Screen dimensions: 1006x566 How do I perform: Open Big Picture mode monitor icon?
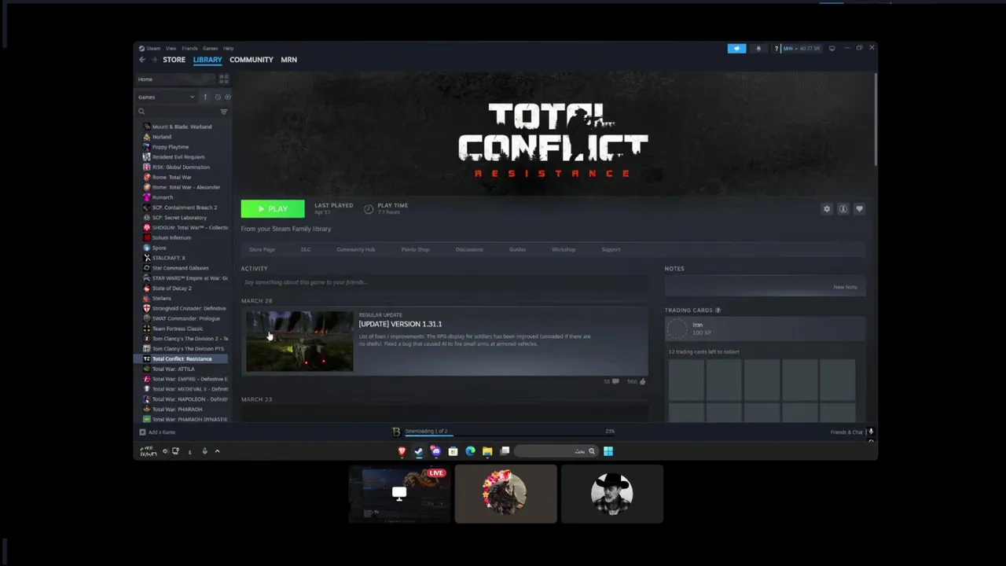coord(832,49)
